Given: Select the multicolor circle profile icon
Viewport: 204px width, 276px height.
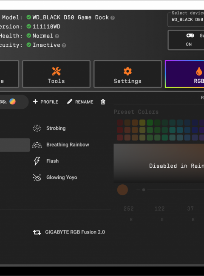Looking at the screenshot, I should point(12,101).
